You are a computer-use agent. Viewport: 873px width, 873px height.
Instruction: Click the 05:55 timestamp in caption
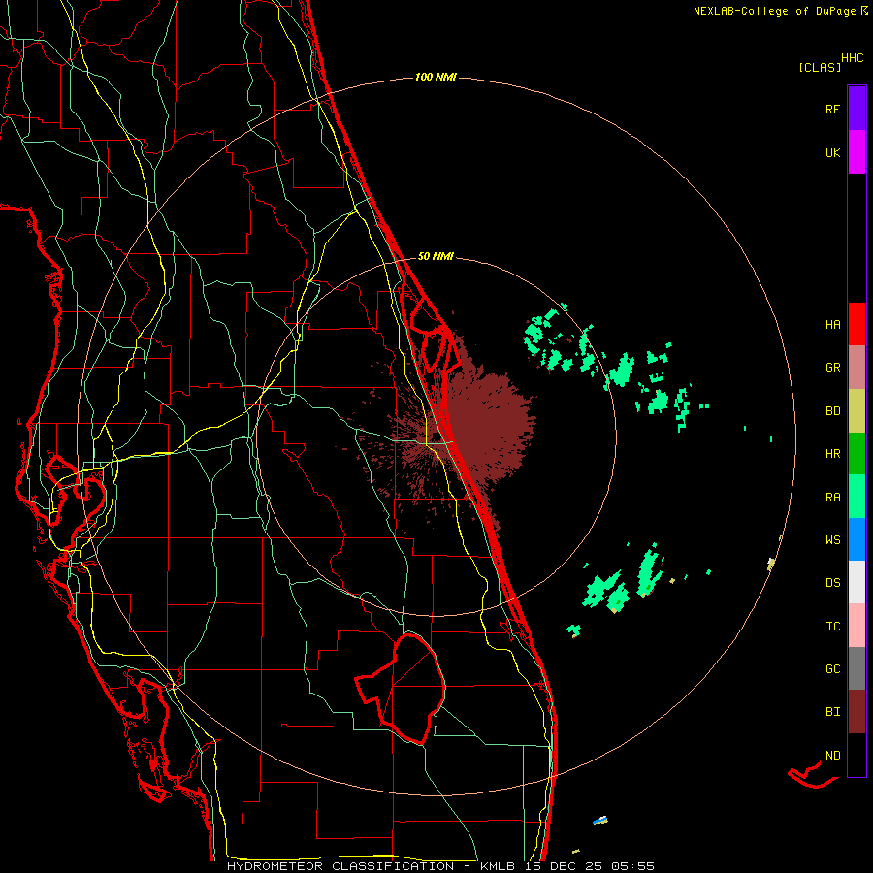coord(632,866)
